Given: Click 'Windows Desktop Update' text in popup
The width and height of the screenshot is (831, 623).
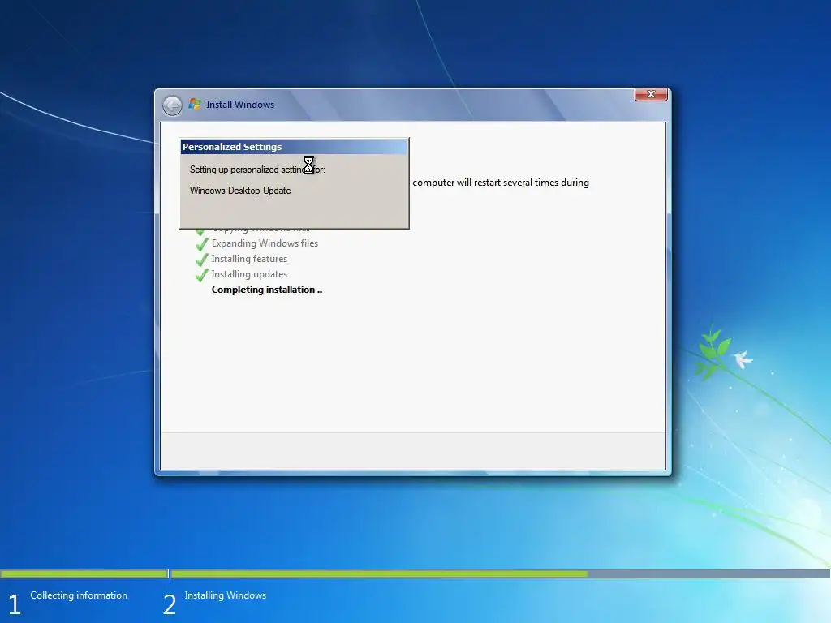Looking at the screenshot, I should tap(240, 190).
